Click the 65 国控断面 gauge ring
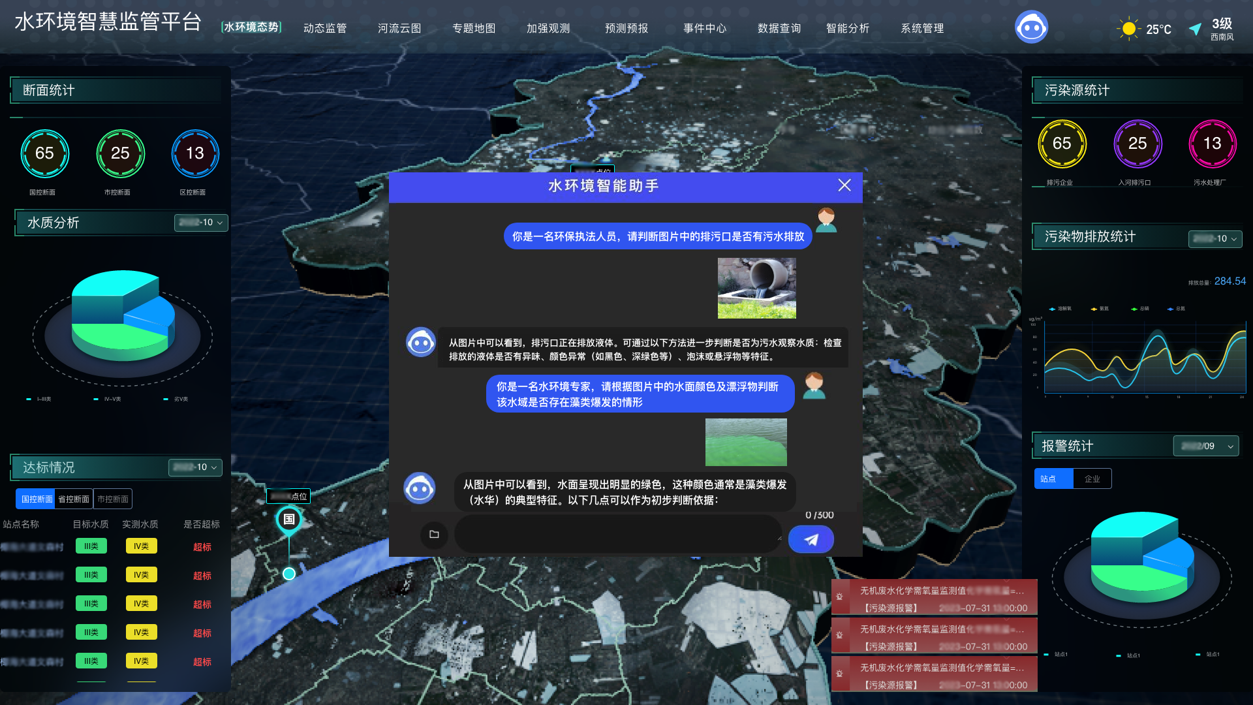Viewport: 1253px width, 705px height. coord(44,153)
